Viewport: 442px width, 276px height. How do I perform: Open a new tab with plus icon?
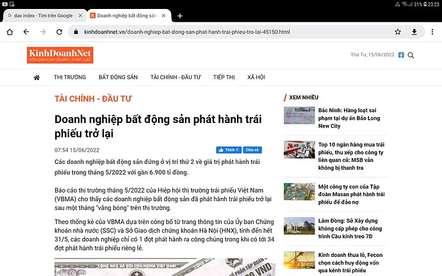click(180, 16)
